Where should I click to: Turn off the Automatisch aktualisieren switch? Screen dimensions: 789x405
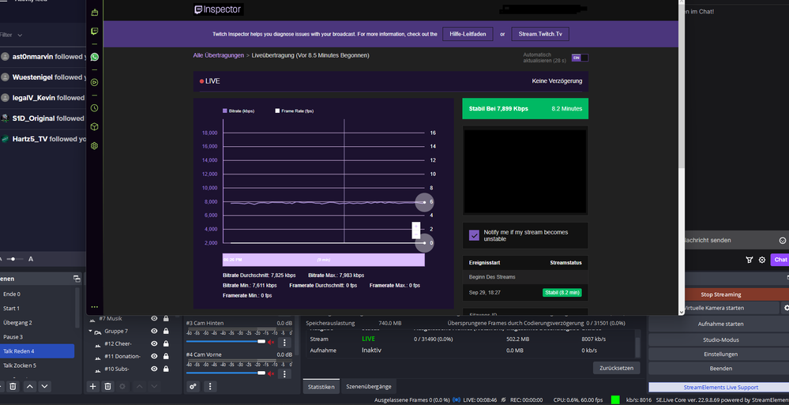pos(580,58)
